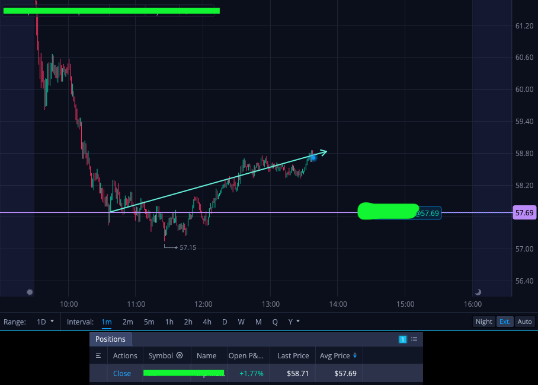
Task: Click the moon after-hours session icon
Action: [x=478, y=292]
